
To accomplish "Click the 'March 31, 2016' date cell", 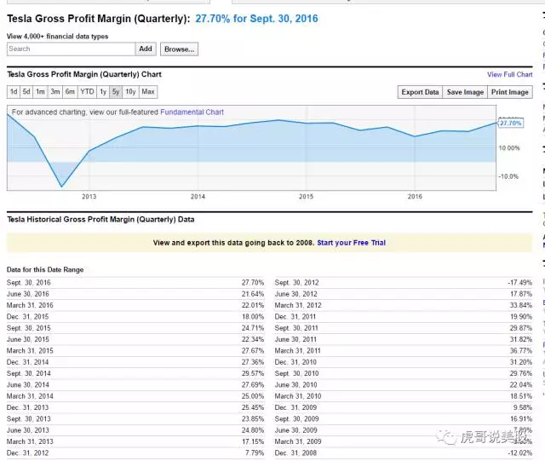I will coord(30,305).
